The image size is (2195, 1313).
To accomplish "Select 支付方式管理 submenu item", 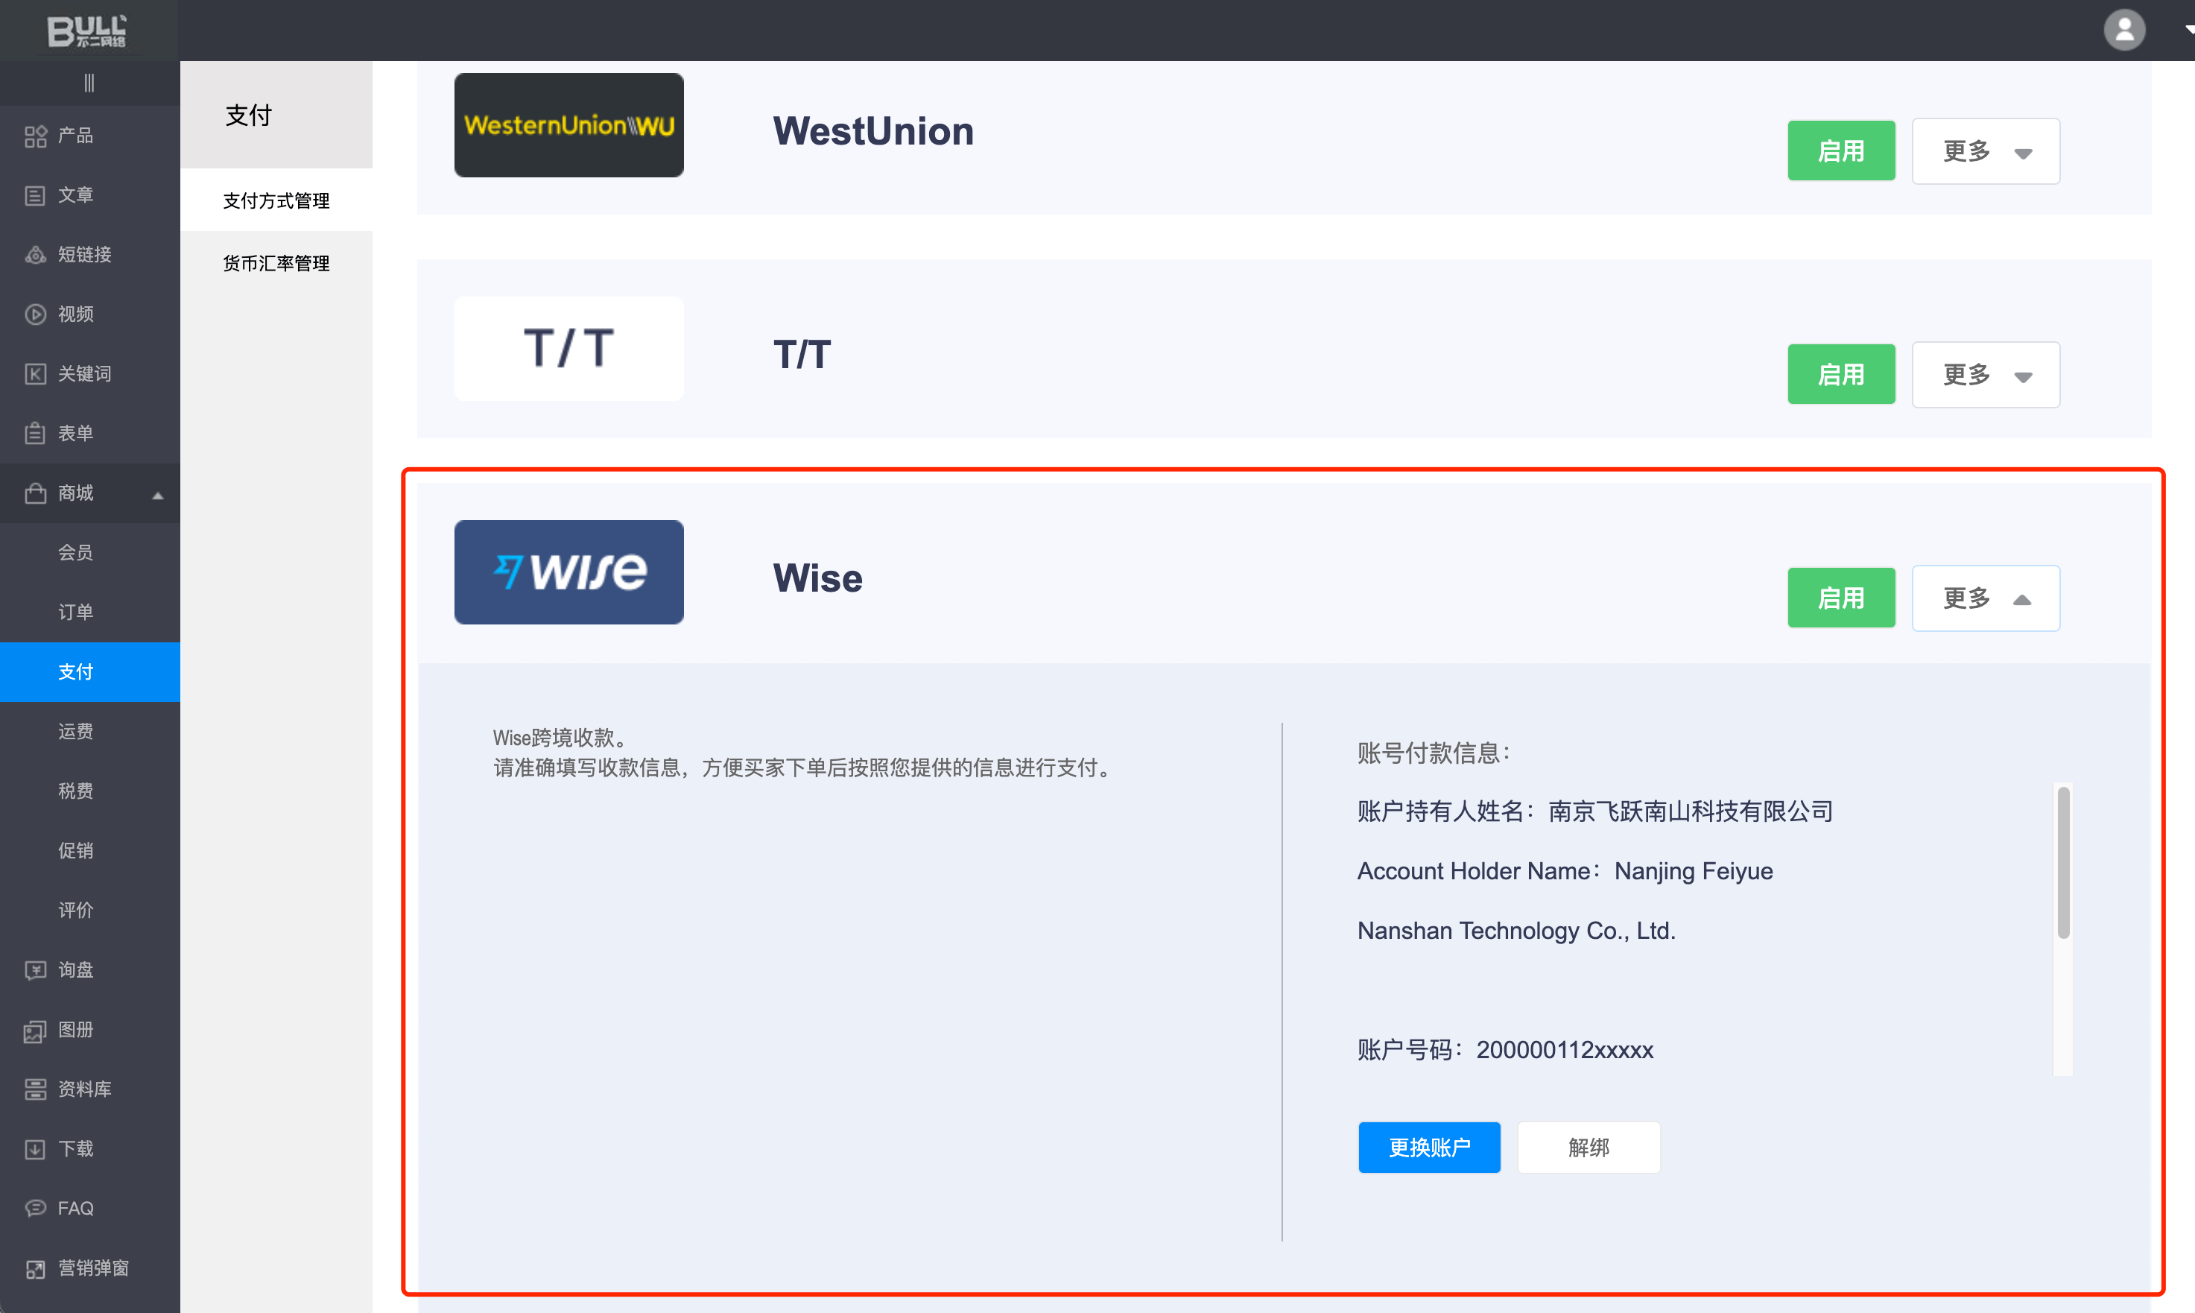I will [276, 201].
